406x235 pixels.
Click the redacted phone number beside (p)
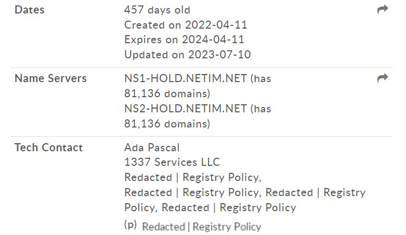click(202, 227)
